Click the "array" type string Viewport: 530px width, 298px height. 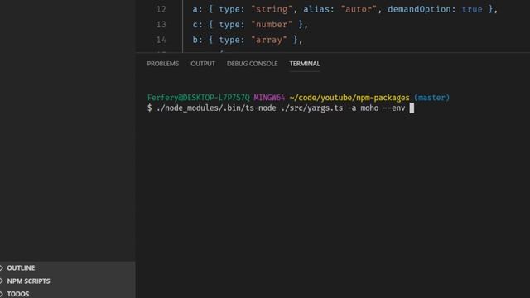click(268, 40)
